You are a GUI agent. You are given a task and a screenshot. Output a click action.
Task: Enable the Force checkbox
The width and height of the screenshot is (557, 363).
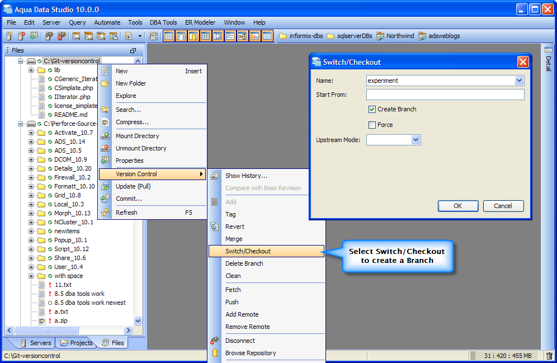pyautogui.click(x=372, y=125)
